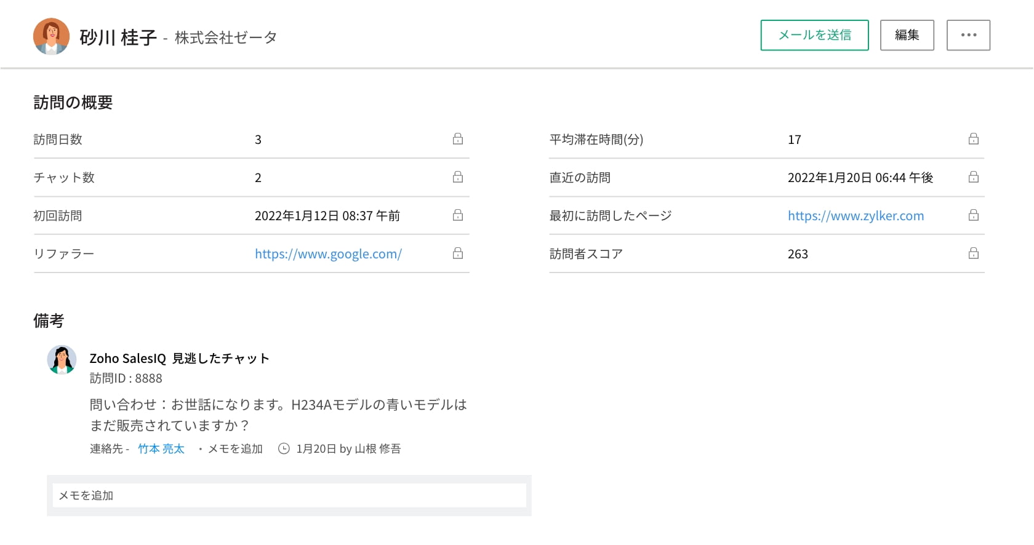Click the lock icon beside 訪問者スコア
Viewport: 1034px width, 545px height.
974,253
